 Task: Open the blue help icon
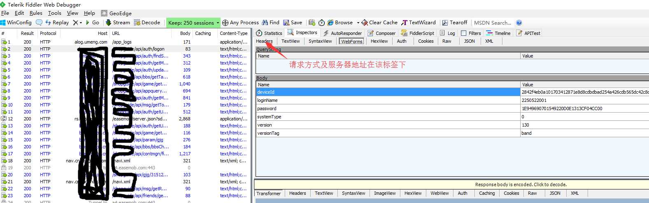pos(519,23)
